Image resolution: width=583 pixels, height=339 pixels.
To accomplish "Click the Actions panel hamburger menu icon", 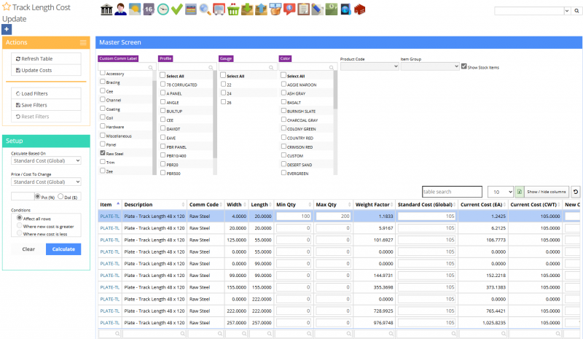I will click(x=83, y=43).
